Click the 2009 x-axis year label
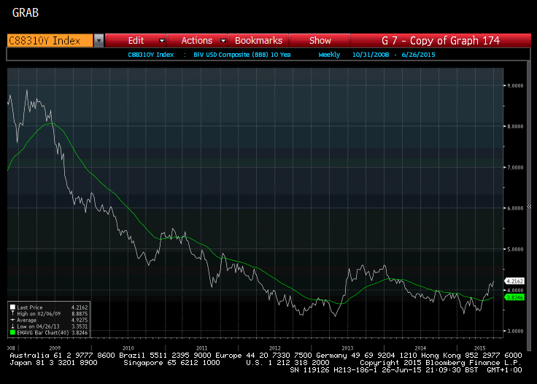This screenshot has height=384, width=537. pos(55,348)
